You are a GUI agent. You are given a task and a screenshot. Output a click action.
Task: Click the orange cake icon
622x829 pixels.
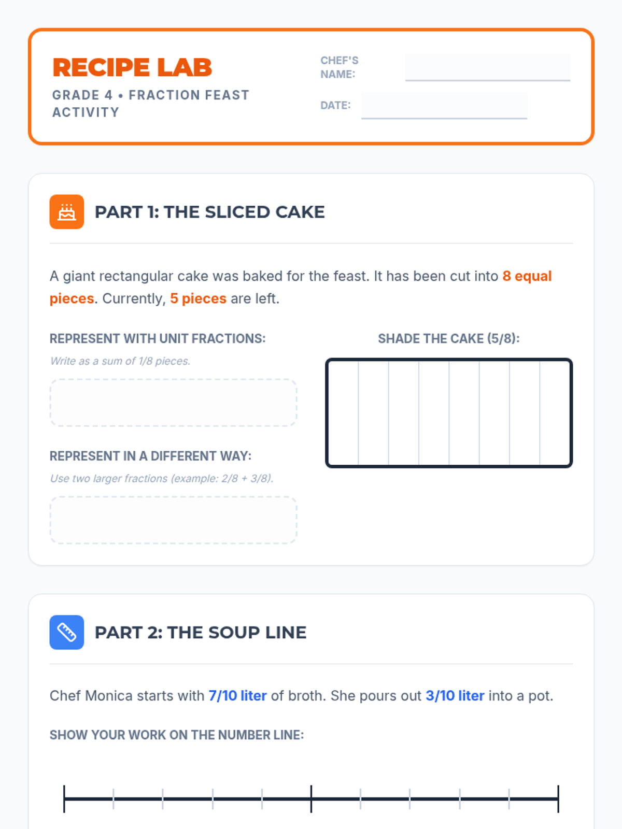[x=66, y=212]
